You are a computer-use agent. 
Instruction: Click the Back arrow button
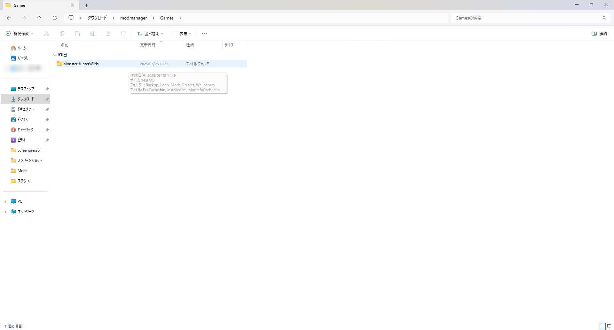pos(9,18)
